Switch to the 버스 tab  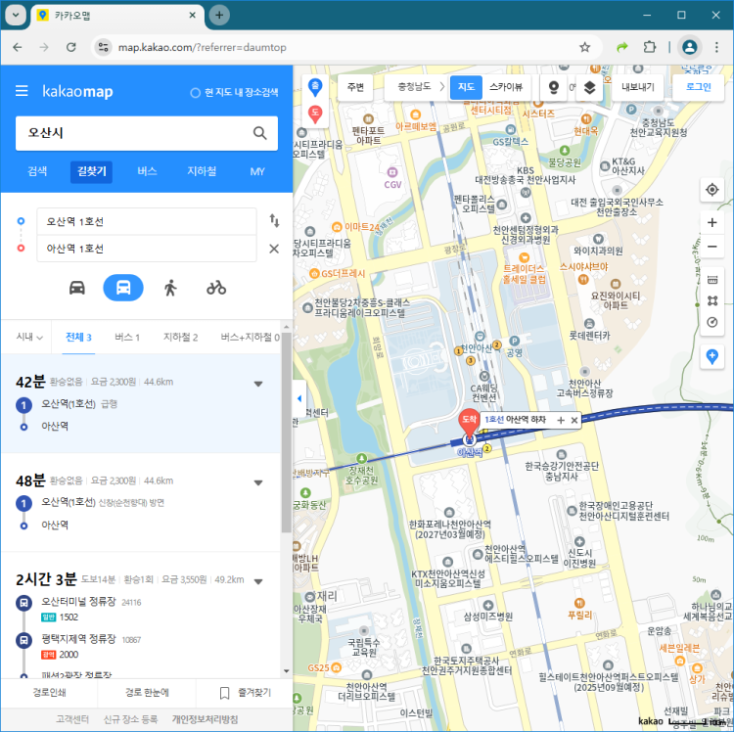(147, 171)
